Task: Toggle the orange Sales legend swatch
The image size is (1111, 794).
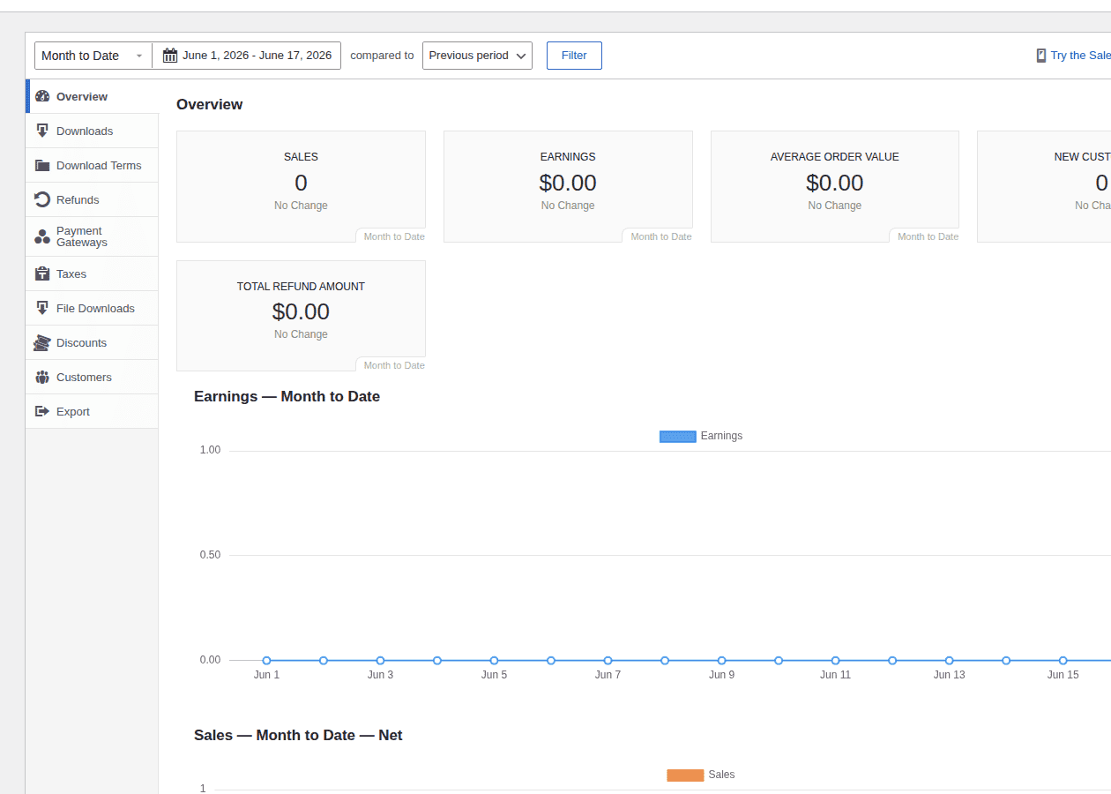Action: pyautogui.click(x=685, y=775)
